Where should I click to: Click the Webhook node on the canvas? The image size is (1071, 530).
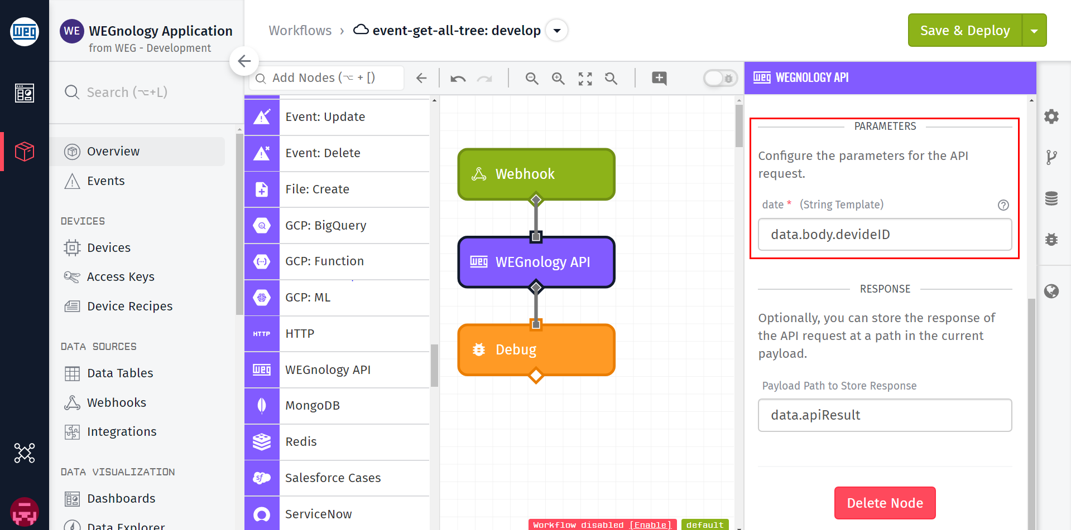pyautogui.click(x=536, y=174)
